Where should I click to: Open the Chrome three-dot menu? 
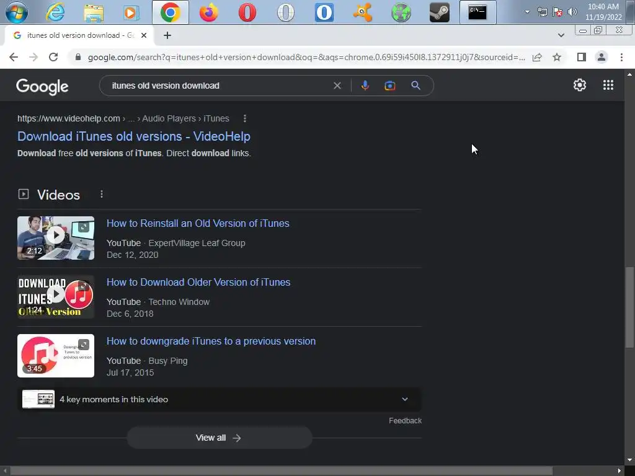click(x=621, y=57)
